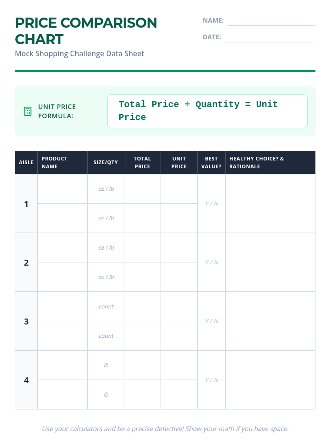Click the Size/Qty column header
Image resolution: width=330 pixels, height=441 pixels.
point(106,162)
